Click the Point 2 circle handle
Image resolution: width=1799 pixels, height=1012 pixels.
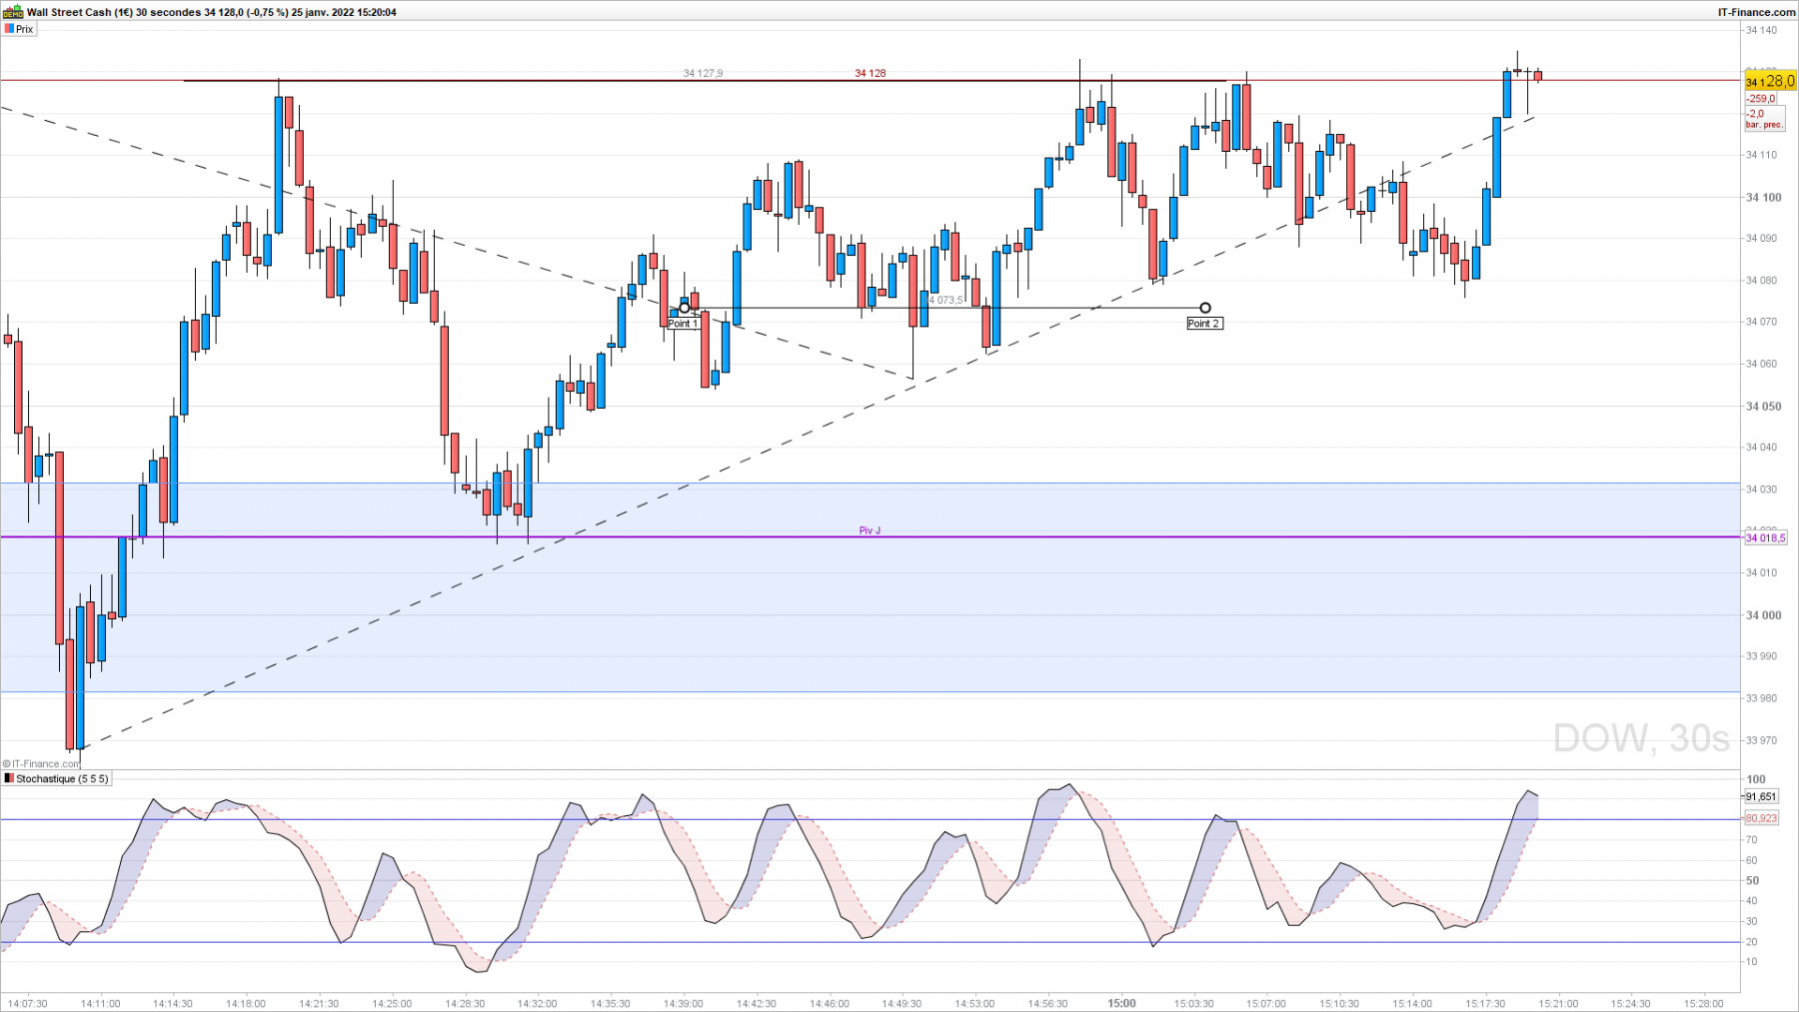[x=1205, y=308]
